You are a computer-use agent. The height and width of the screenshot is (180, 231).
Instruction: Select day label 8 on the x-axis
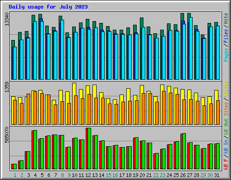(x=62, y=175)
